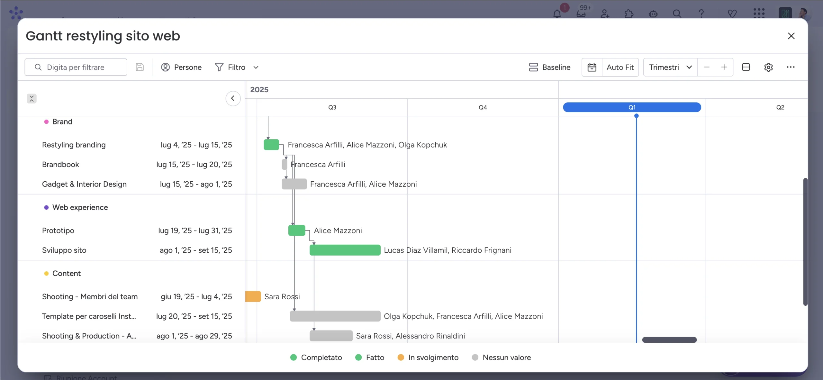Screen dimensions: 823x380
Task: Click the Digita per filtrare search field
Action: point(76,67)
